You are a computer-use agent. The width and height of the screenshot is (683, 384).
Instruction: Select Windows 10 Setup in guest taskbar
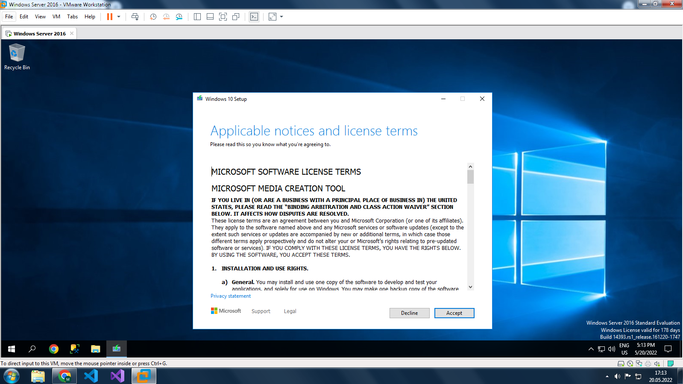coord(116,349)
